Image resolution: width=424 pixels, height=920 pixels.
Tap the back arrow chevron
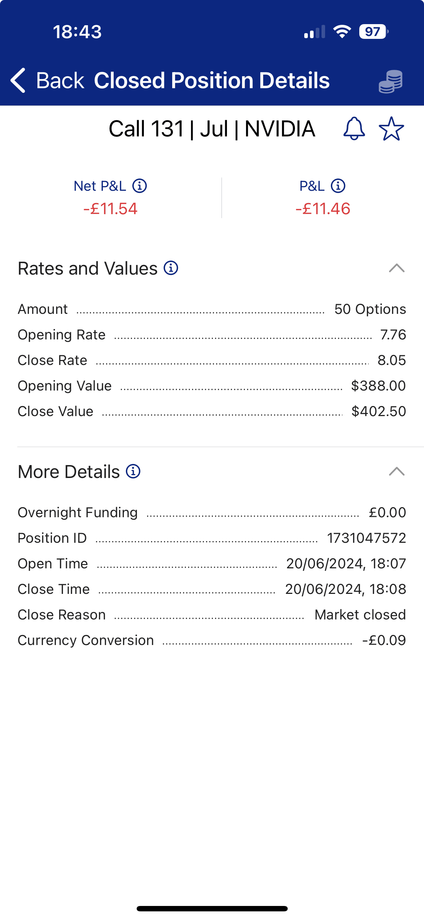(18, 80)
